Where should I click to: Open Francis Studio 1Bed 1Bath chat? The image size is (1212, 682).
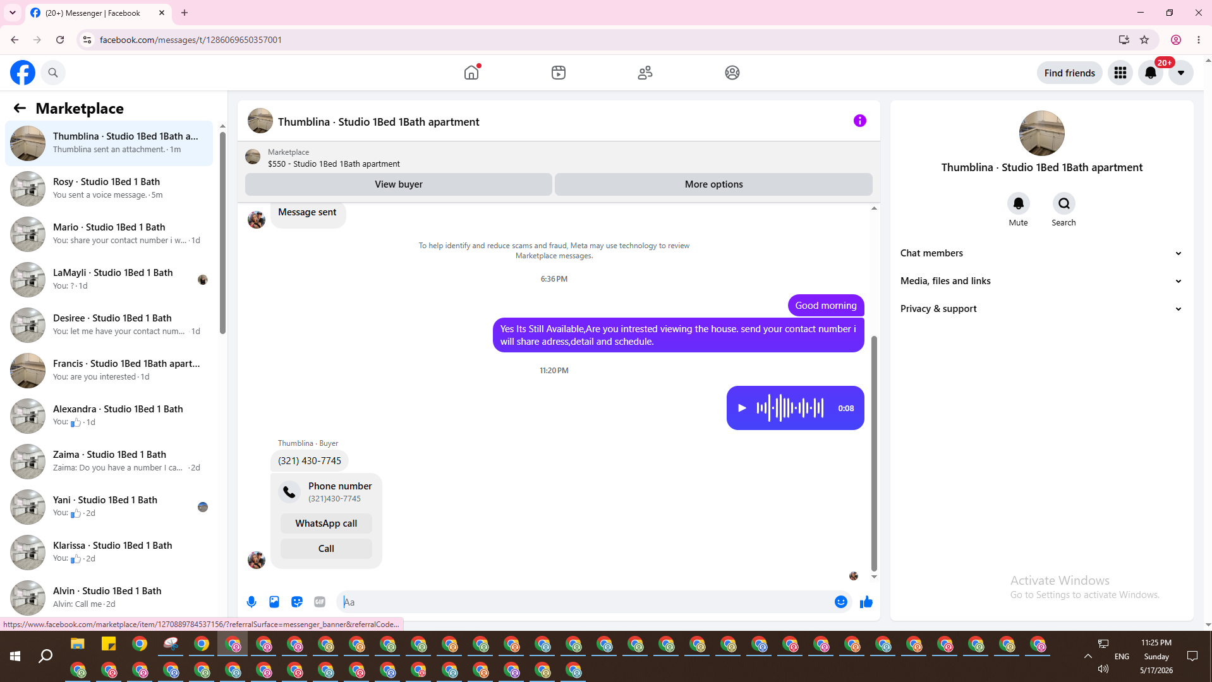pos(109,370)
